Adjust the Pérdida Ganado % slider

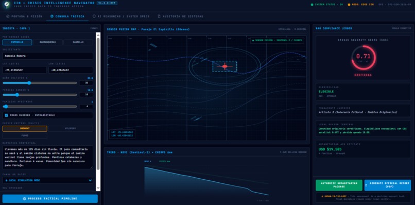click(x=40, y=95)
